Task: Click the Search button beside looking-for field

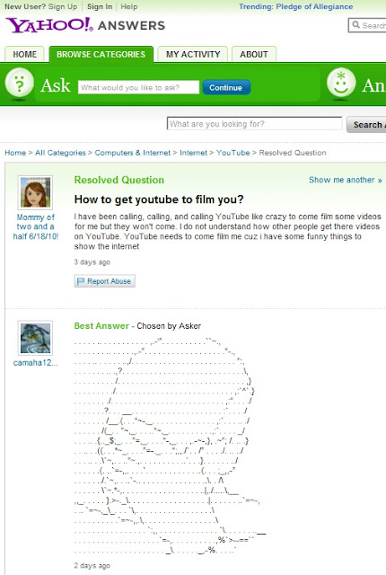Action: coord(366,125)
